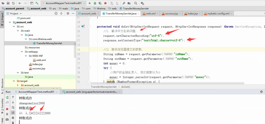Select success.jsp in the project tree
265x124 pixels.
pos(37,68)
